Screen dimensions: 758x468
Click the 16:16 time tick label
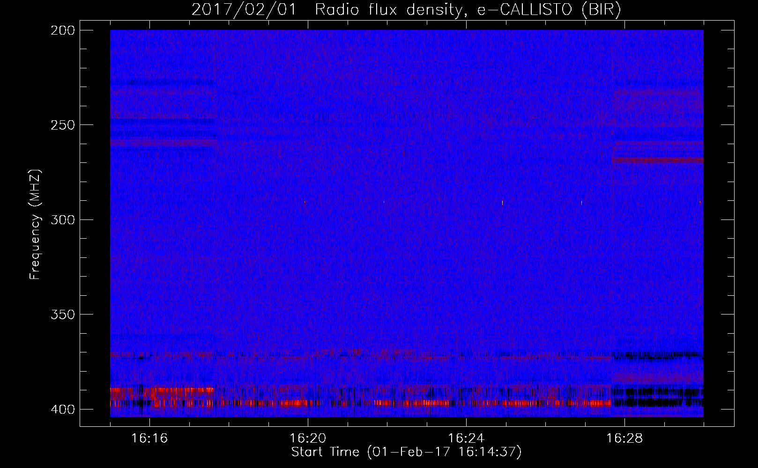149,438
